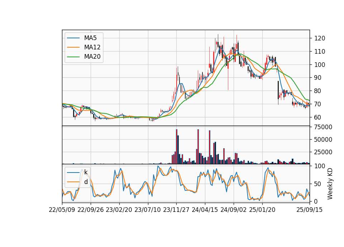Image resolution: width=344 pixels, height=247 pixels.
Task: Click the 22/09/26 date label
Action: [91, 210]
